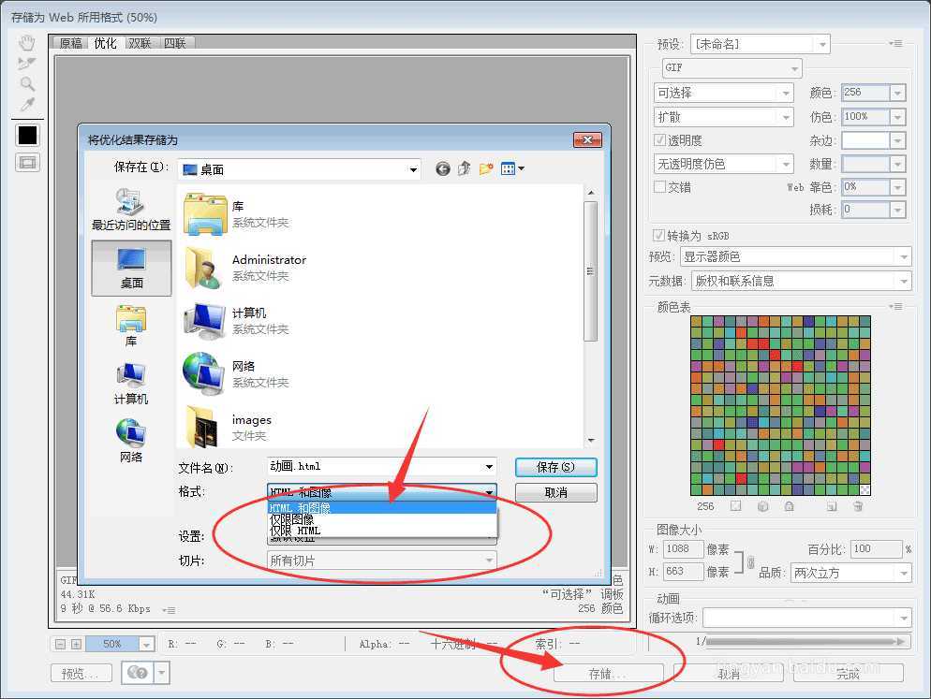Select the Hand tool

coord(26,42)
